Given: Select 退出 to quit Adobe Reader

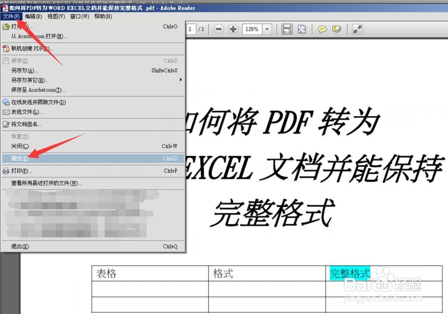Looking at the screenshot, I should (18, 247).
